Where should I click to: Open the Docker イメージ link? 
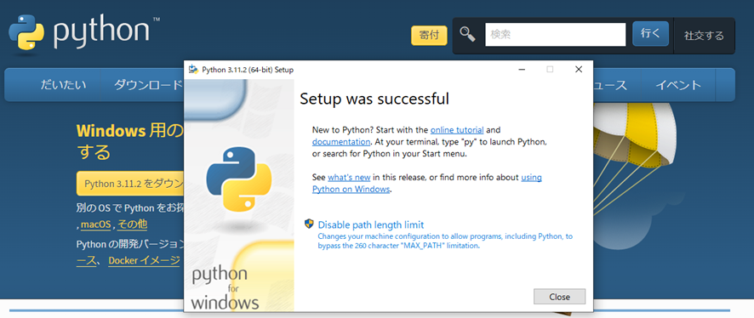pos(145,260)
